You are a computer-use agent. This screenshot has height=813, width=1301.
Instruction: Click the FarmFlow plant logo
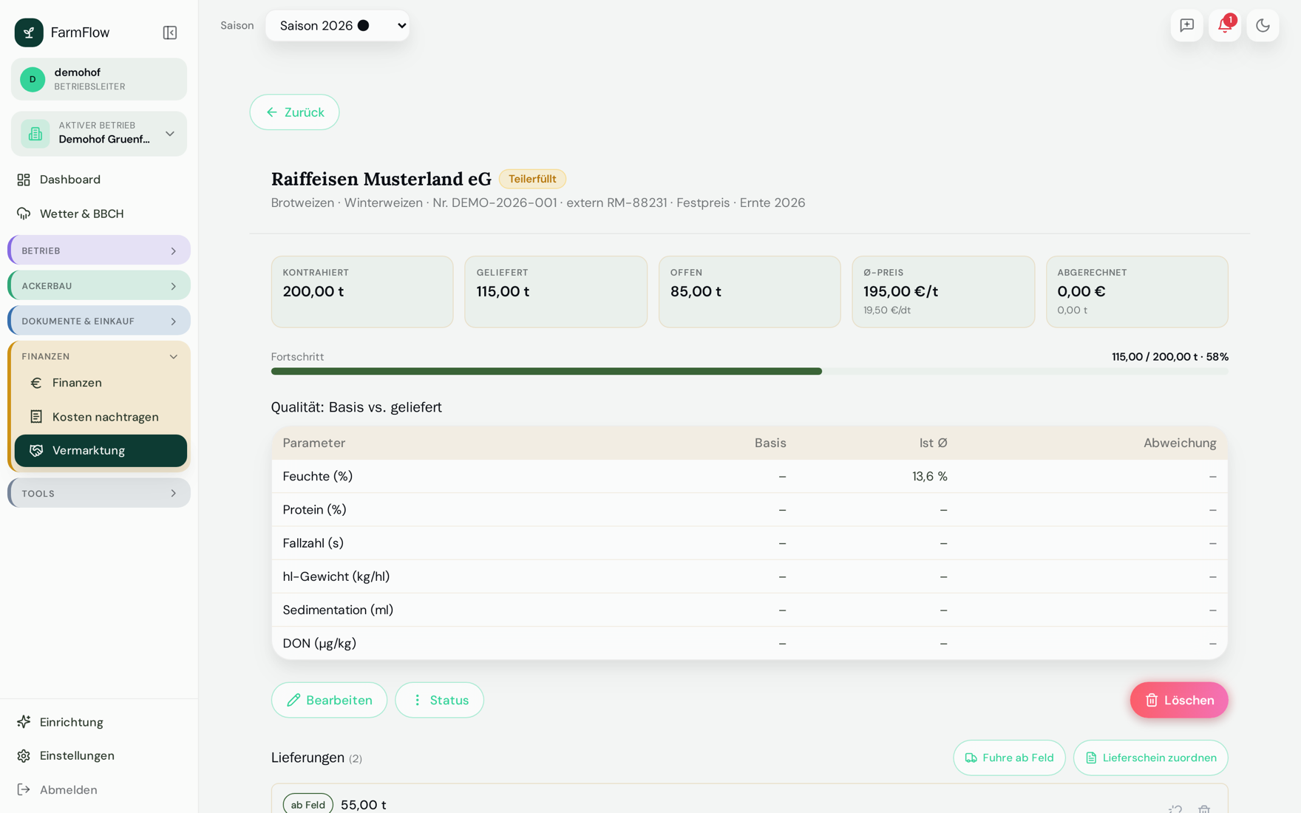click(29, 33)
